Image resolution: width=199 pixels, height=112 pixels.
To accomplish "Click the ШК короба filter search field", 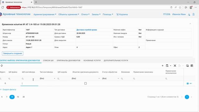I will tap(63, 79).
